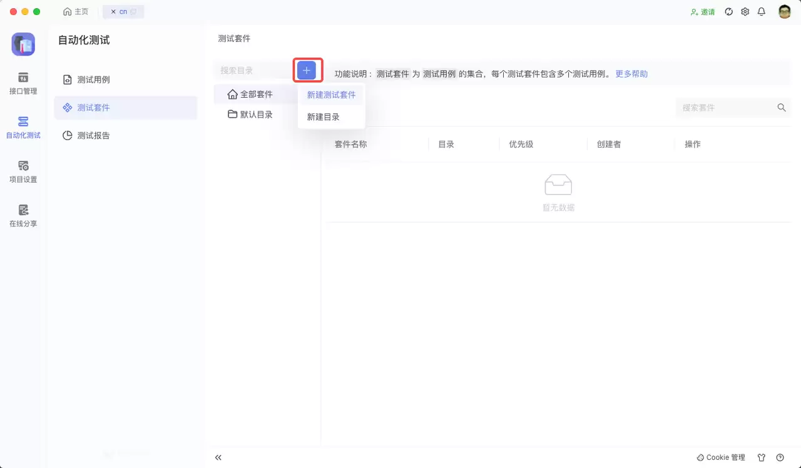Viewport: 801px width, 468px height.
Task: Close the cn tab
Action: [113, 12]
